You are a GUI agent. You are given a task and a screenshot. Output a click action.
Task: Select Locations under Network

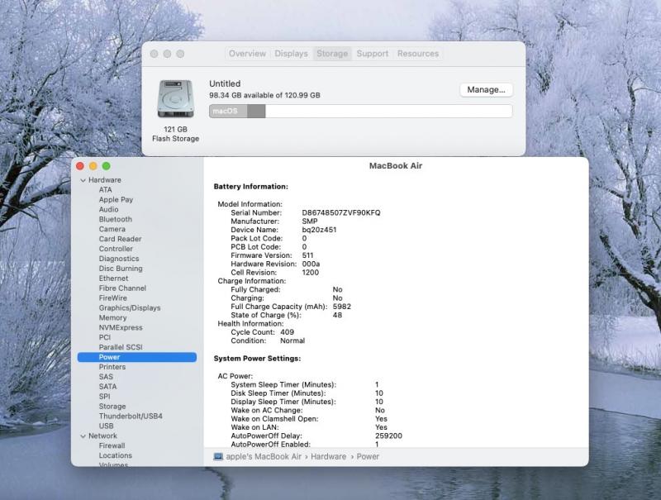tap(116, 455)
